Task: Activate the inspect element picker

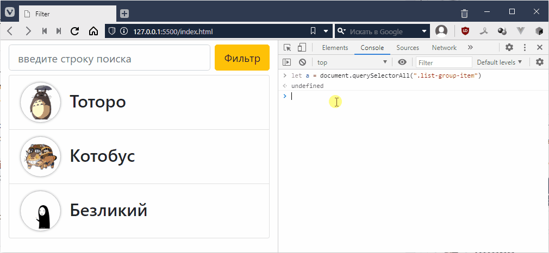Action: tap(288, 48)
